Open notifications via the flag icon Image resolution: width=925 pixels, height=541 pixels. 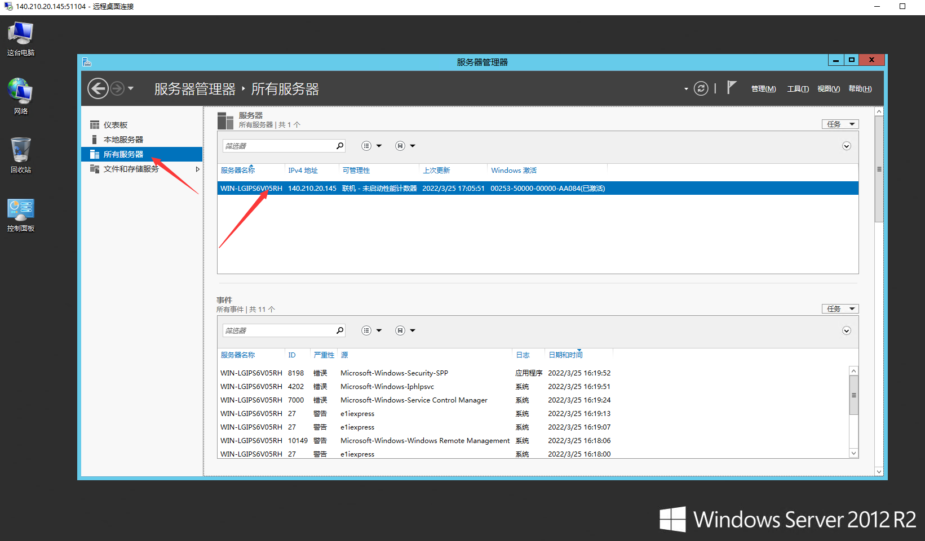coord(731,88)
